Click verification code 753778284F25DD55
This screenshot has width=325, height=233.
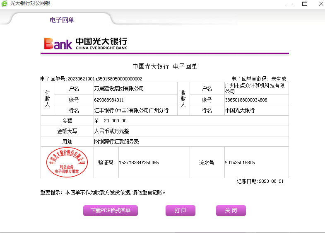139,163
